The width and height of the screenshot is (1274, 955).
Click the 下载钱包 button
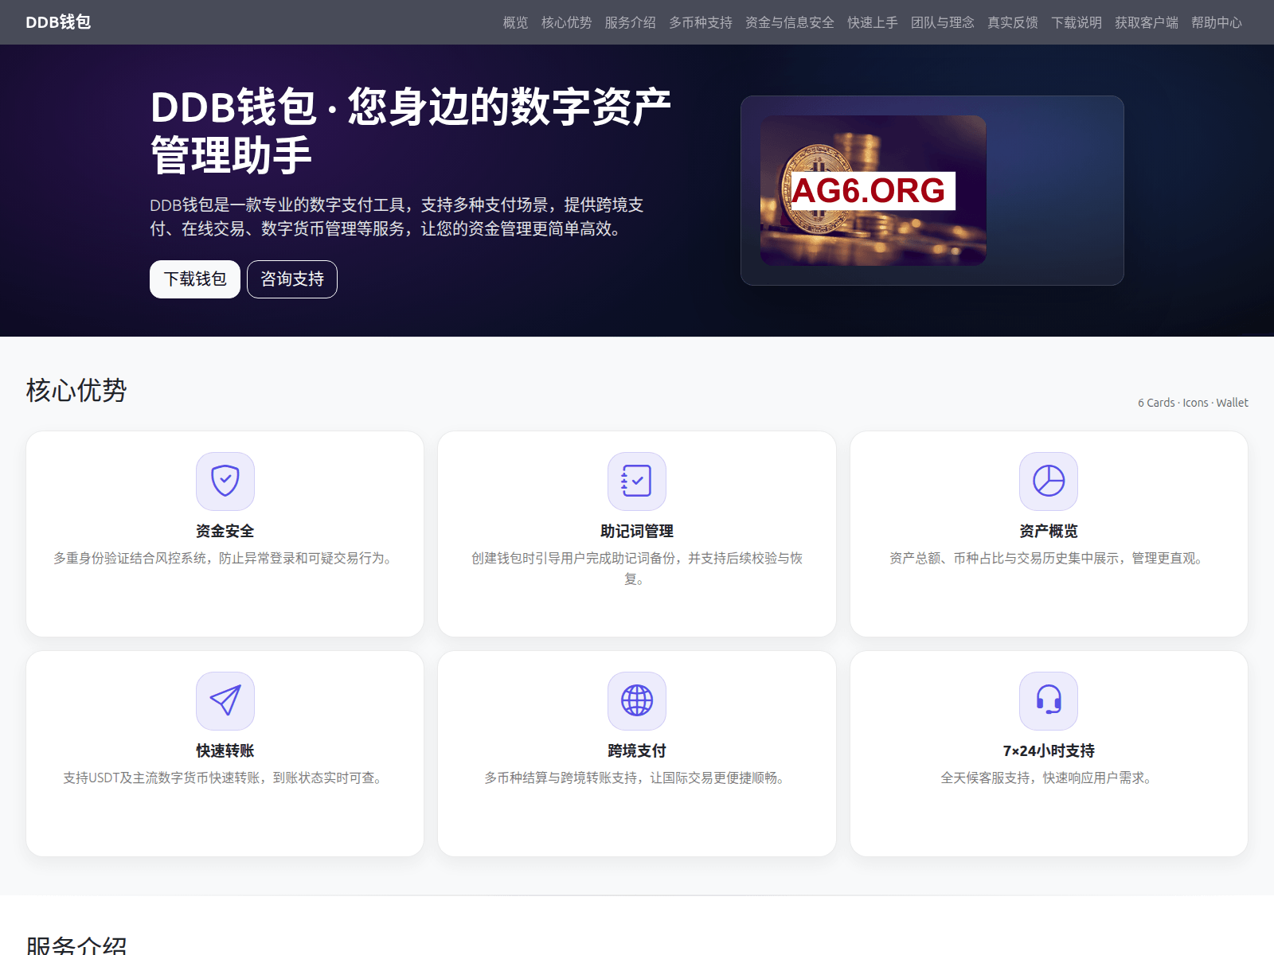coord(195,279)
